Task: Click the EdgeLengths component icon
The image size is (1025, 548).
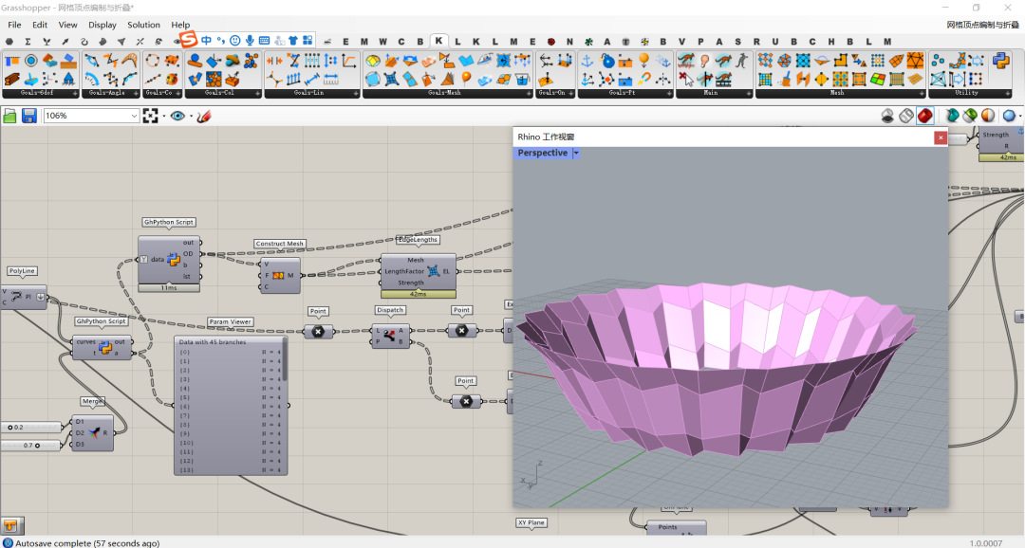Action: 434,271
